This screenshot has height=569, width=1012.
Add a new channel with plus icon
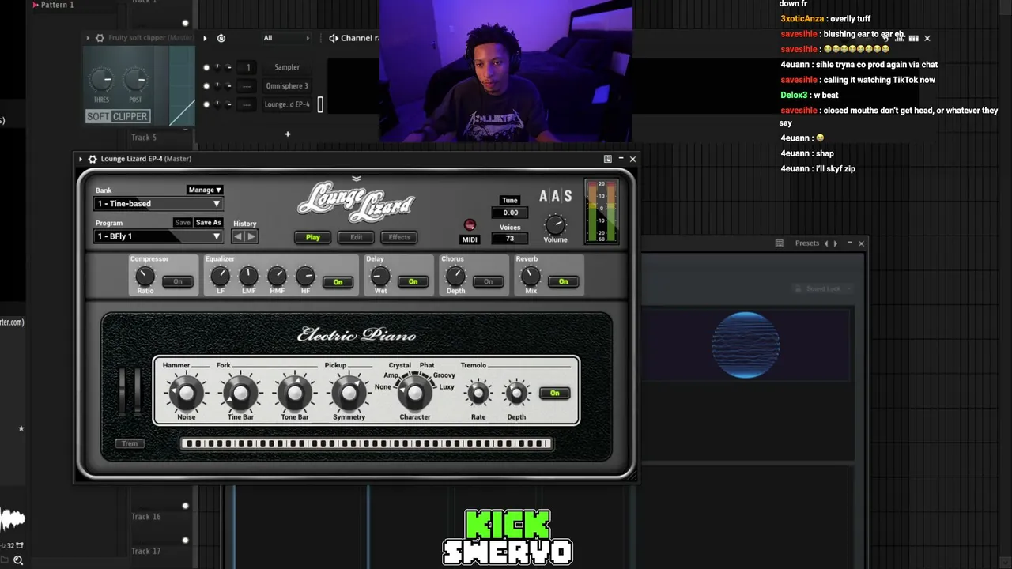tap(288, 134)
